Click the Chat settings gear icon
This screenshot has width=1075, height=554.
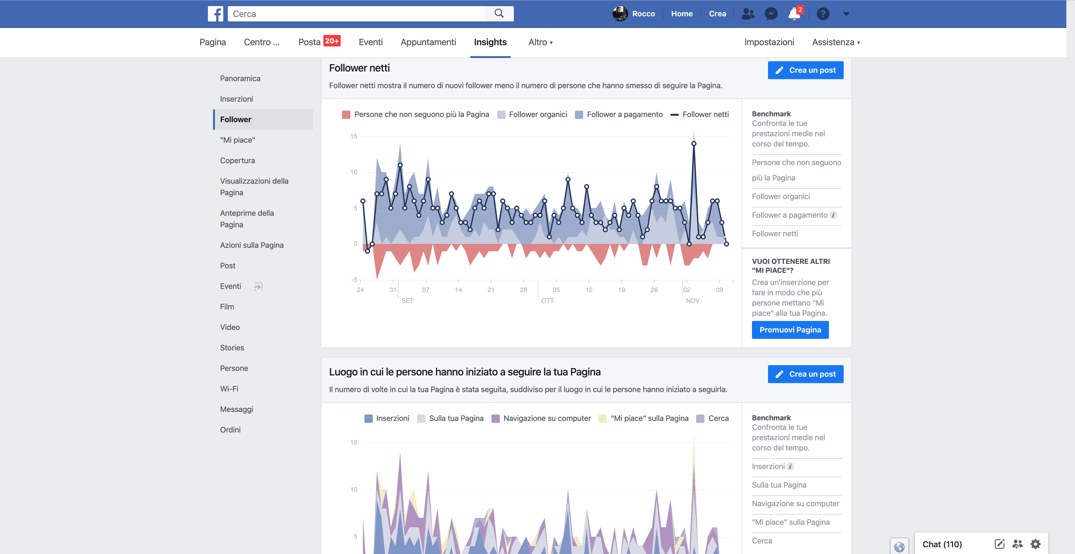pyautogui.click(x=1035, y=543)
